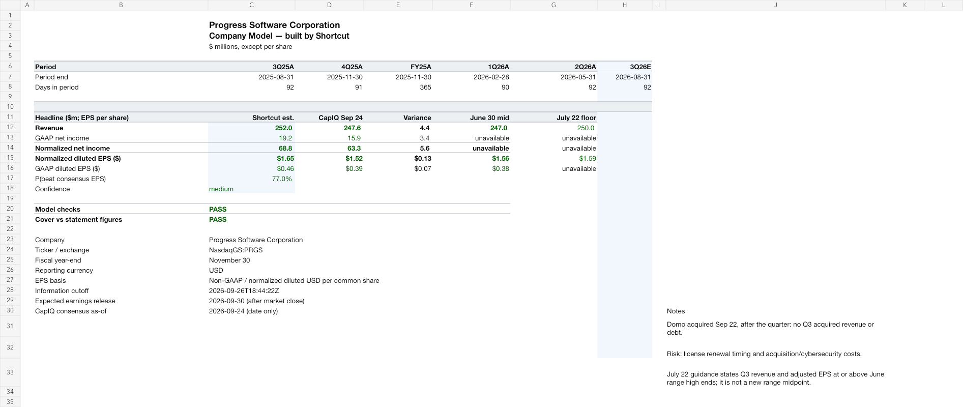Click the EPS basis description cell
This screenshot has height=407, width=963.
point(294,280)
